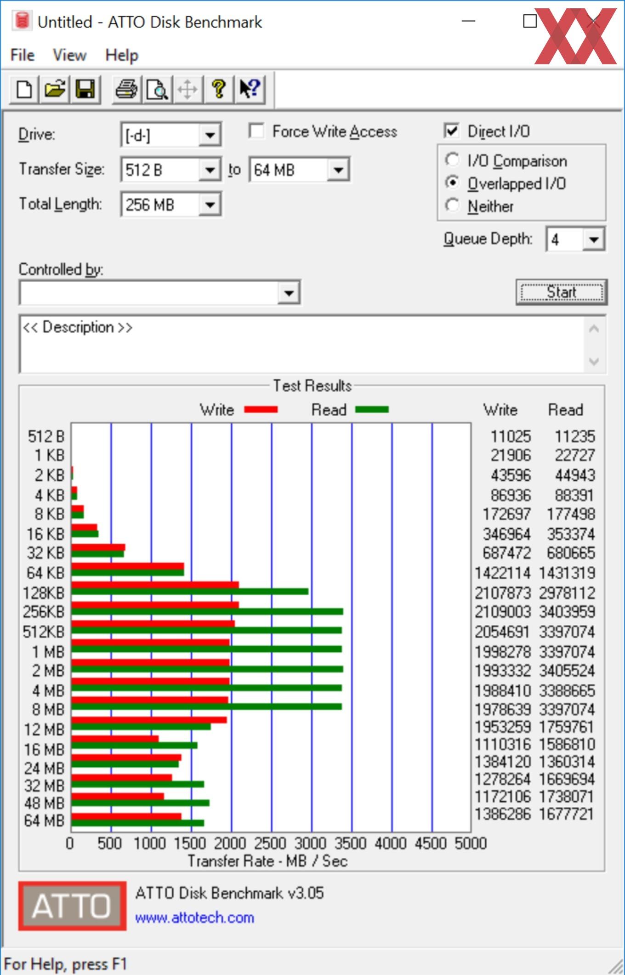Click the ATTO app icon in title bar
Screen dimensions: 625x975
pos(22,21)
